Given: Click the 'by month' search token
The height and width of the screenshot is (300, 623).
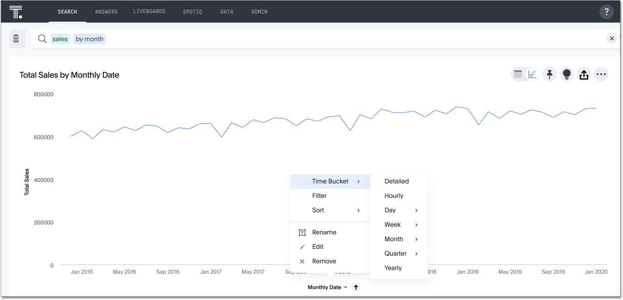Looking at the screenshot, I should pos(90,39).
